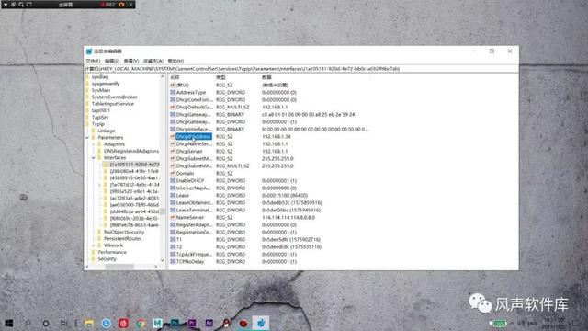
Task: Select the PersistentRoutes key
Action: coord(122,239)
